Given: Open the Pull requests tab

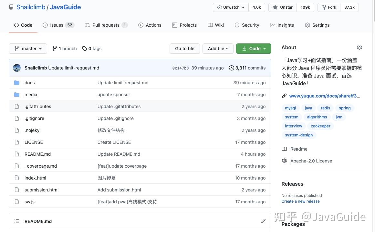Looking at the screenshot, I should [x=106, y=25].
